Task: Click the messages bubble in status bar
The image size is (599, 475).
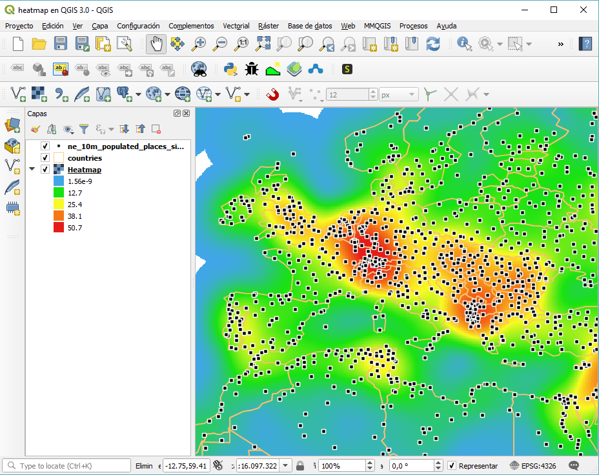Action: [573, 465]
